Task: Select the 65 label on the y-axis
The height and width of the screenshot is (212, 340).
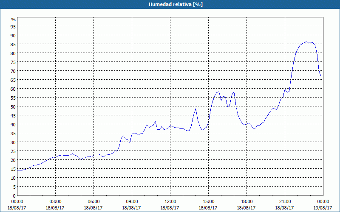Action: [x=14, y=80]
